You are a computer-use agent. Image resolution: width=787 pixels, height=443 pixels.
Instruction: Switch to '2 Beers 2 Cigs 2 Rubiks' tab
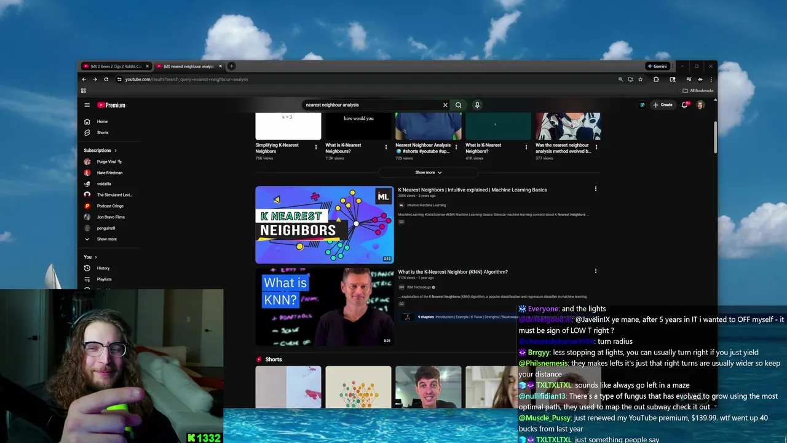click(x=116, y=66)
